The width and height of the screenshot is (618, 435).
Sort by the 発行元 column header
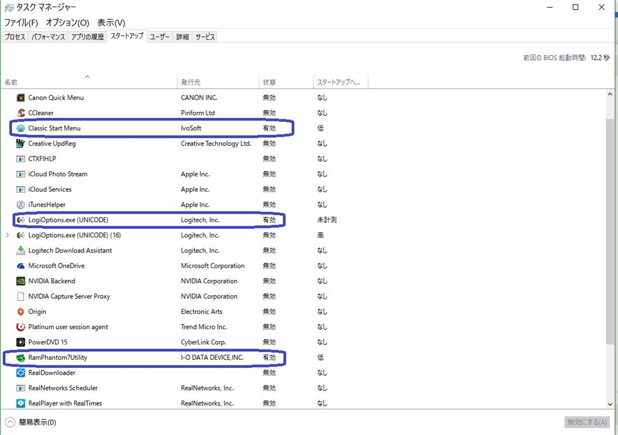(x=191, y=82)
